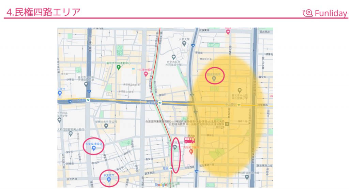
Task: Click the 家樂福 重慶店 shopping pin
Action: (x=93, y=148)
